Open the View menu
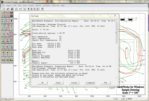Viewport: 149px width, 101px height. point(20,5)
